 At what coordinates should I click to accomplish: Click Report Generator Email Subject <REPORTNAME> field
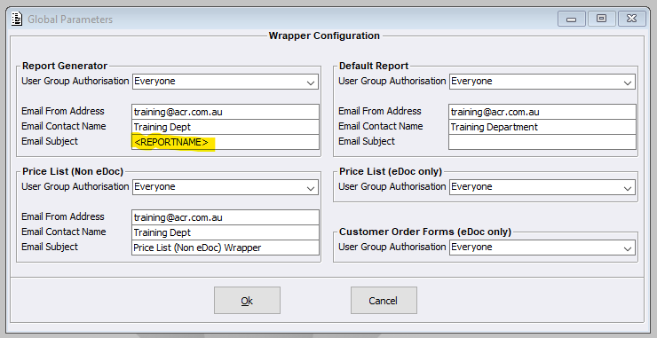click(x=226, y=142)
